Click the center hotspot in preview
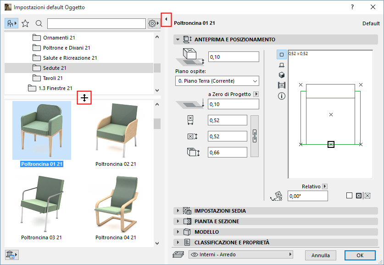The width and height of the screenshot is (384, 265). point(331,114)
